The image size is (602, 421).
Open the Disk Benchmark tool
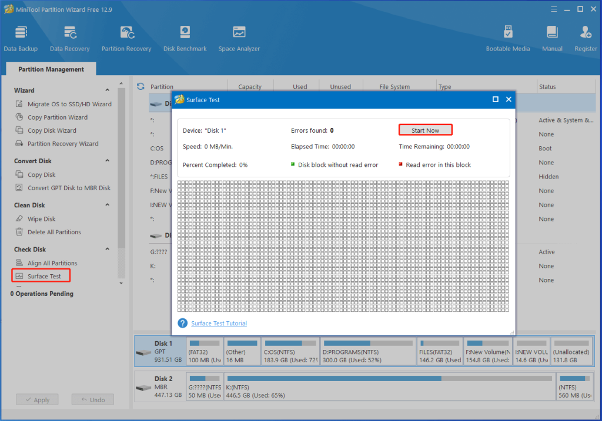pyautogui.click(x=185, y=38)
